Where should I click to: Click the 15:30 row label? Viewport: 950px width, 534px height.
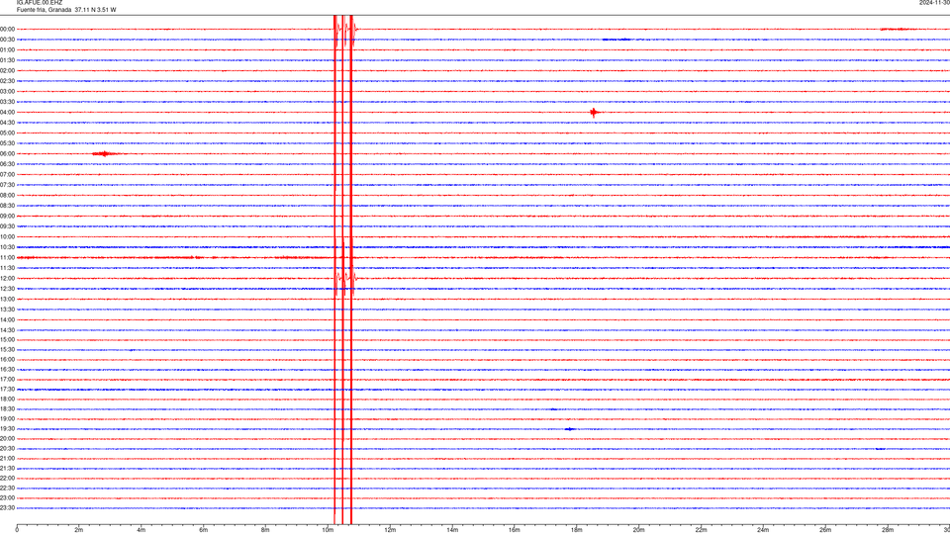[7, 350]
